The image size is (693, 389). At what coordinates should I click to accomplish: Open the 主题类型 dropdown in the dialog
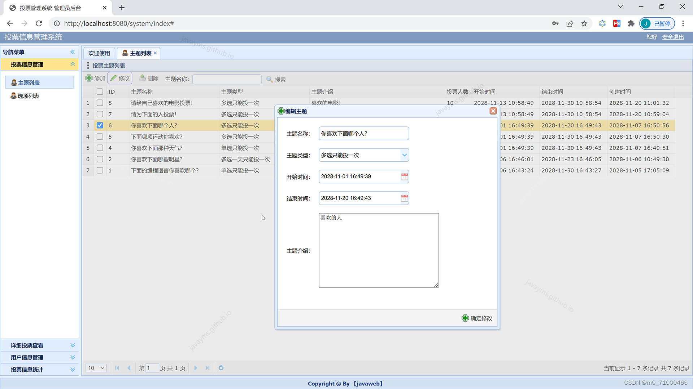[404, 155]
